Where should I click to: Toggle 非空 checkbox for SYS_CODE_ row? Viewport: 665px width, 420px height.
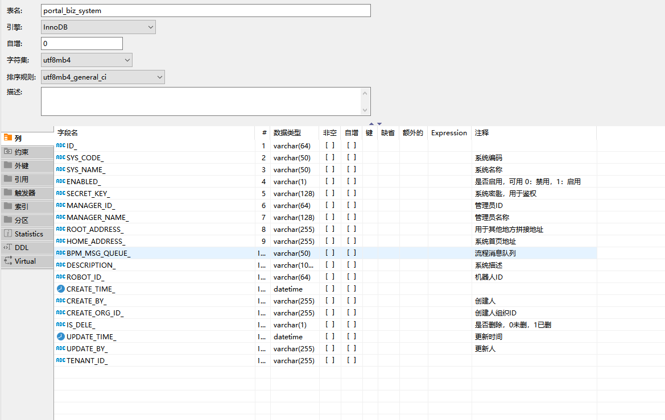[330, 157]
